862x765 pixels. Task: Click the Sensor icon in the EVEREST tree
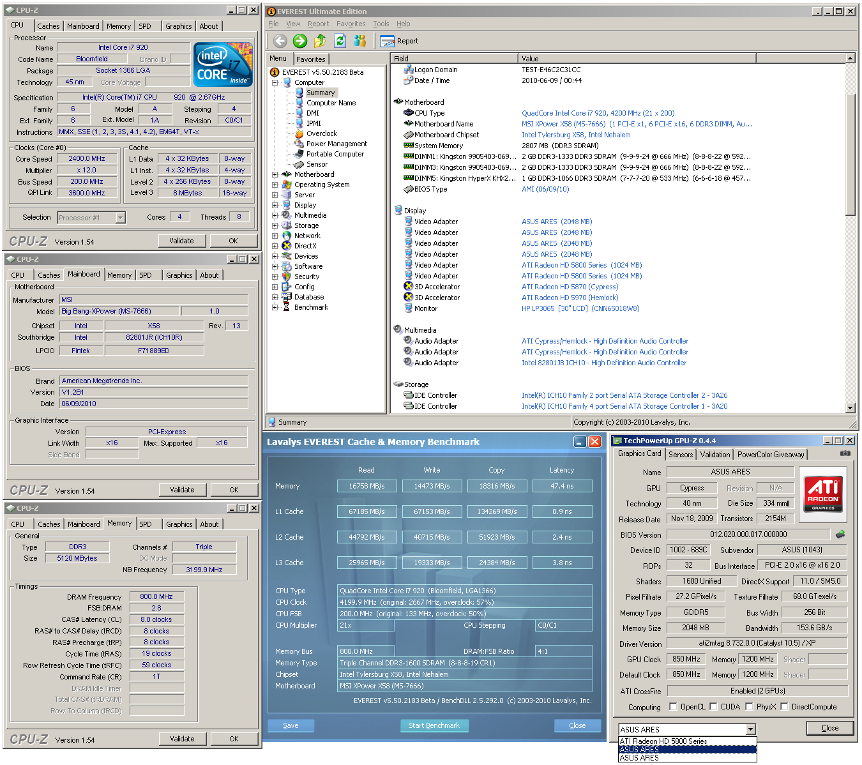[x=299, y=164]
